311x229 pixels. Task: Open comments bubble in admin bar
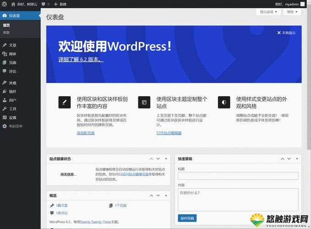click(x=43, y=4)
